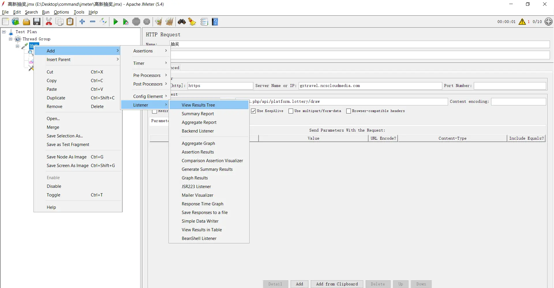Enable Use multipart/form-data checkbox
Screen dimensions: 554x288
tap(291, 111)
